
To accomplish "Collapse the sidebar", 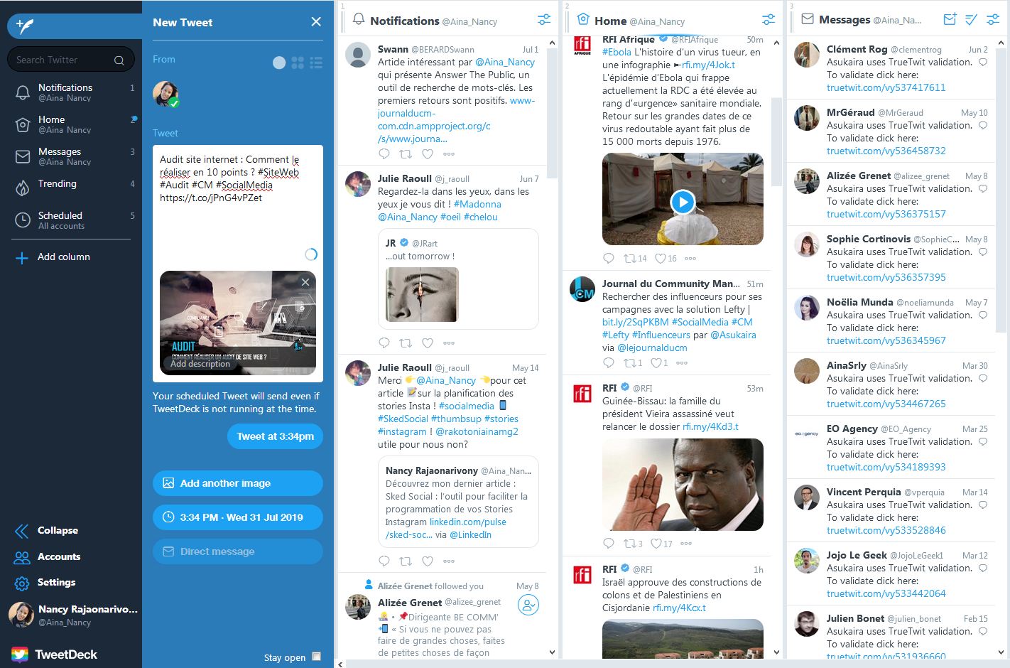I will click(47, 531).
